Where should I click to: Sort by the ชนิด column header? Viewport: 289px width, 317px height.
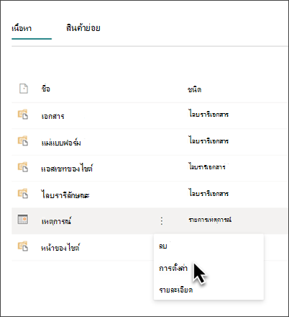tap(194, 89)
